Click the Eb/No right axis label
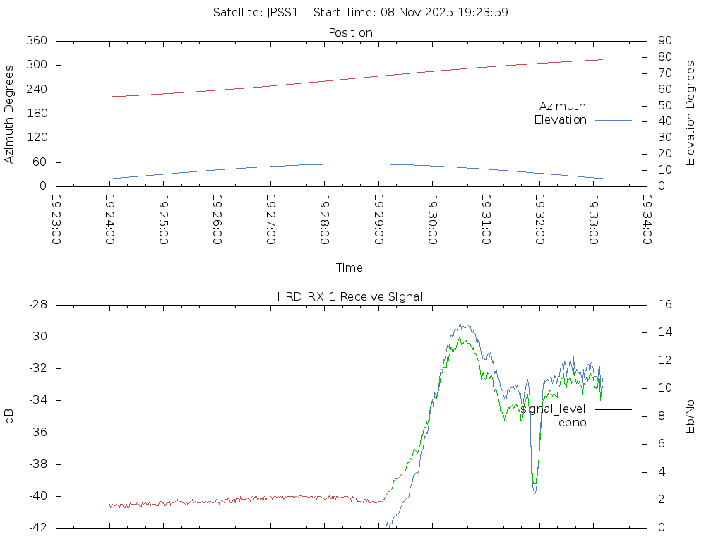Screen dimensions: 723x542 tap(691, 416)
